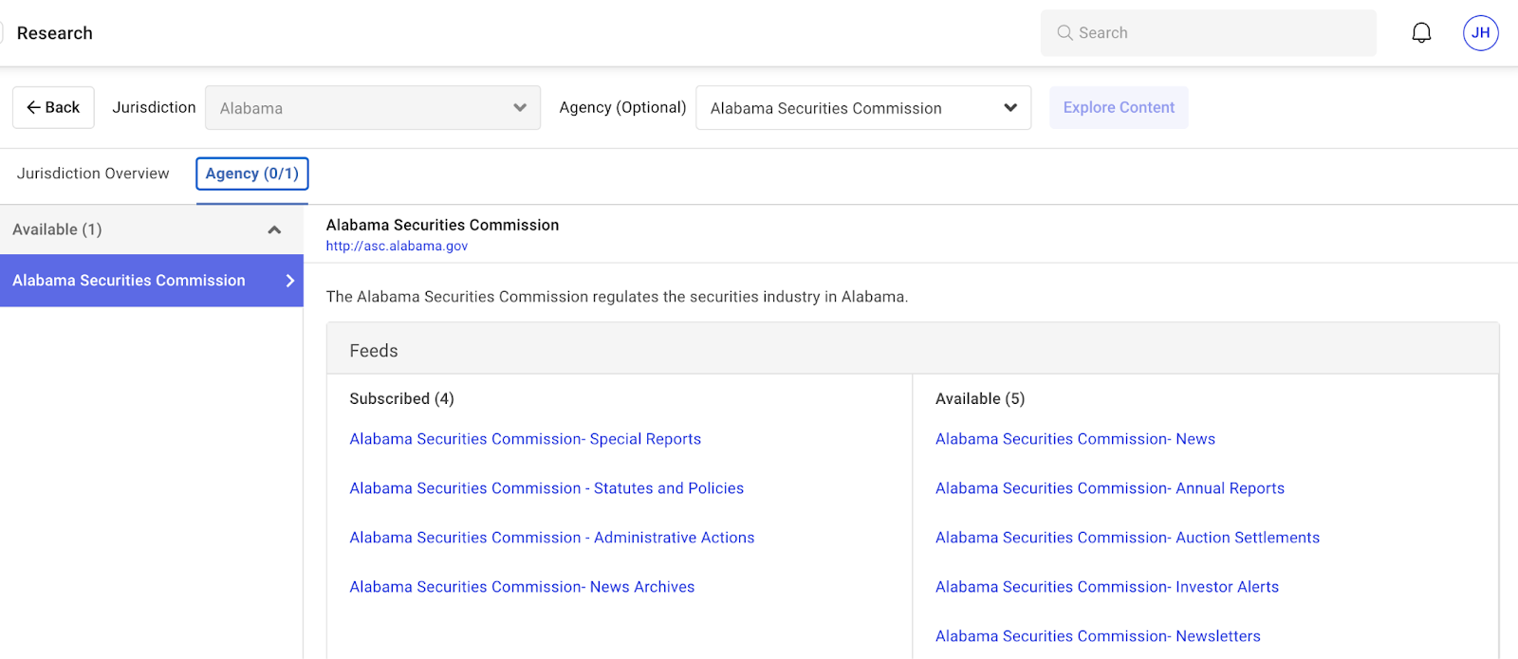Open the asc.alabama.gov website link
This screenshot has width=1518, height=659.
pyautogui.click(x=397, y=247)
